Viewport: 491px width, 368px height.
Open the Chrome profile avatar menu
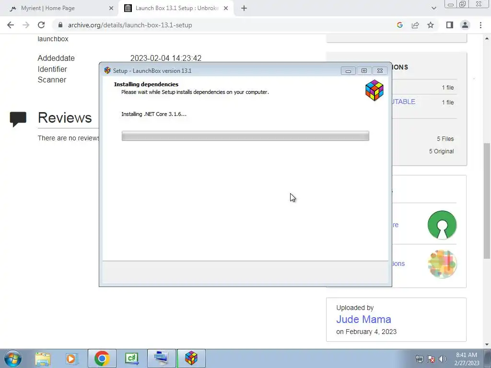pos(465,25)
